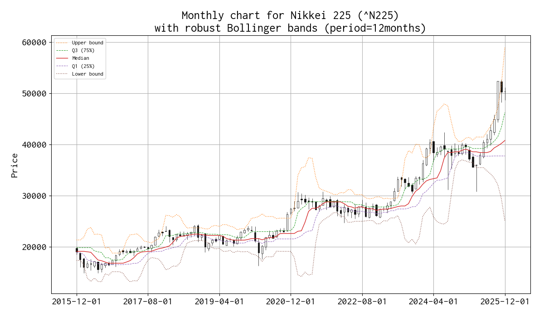Image resolution: width=544 pixels, height=317 pixels.
Task: Select the 'Lower bound' legend entry
Action: (79, 74)
